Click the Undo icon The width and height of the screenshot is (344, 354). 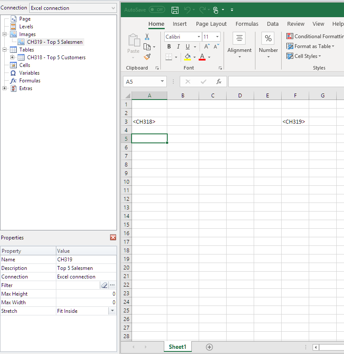pos(188,9)
